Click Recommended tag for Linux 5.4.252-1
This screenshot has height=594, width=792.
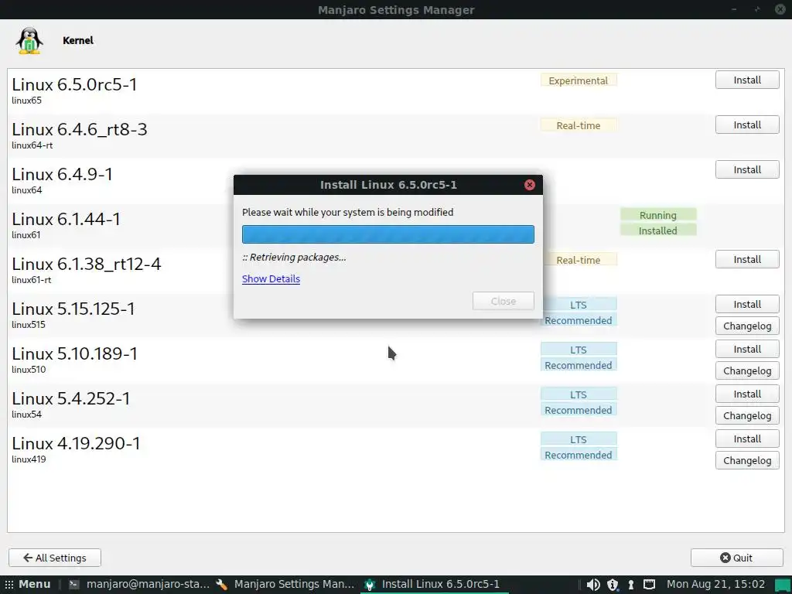tap(579, 410)
